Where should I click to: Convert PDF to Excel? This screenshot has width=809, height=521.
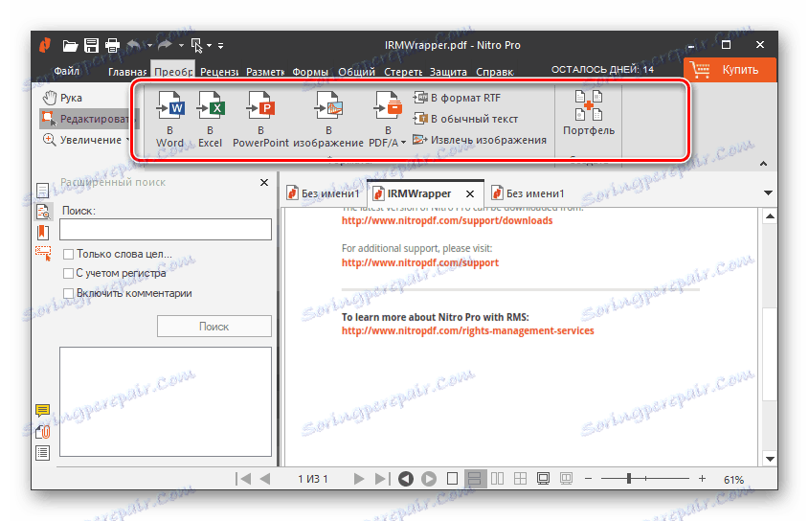210,120
